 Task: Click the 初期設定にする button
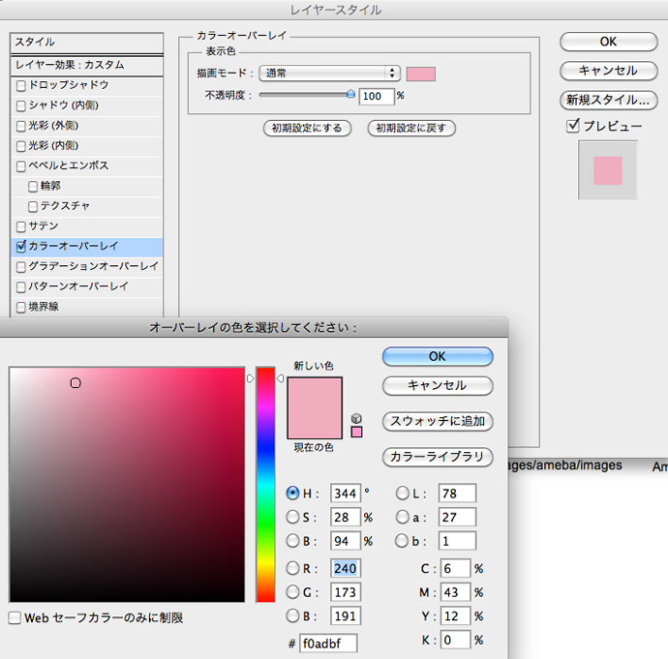[306, 128]
